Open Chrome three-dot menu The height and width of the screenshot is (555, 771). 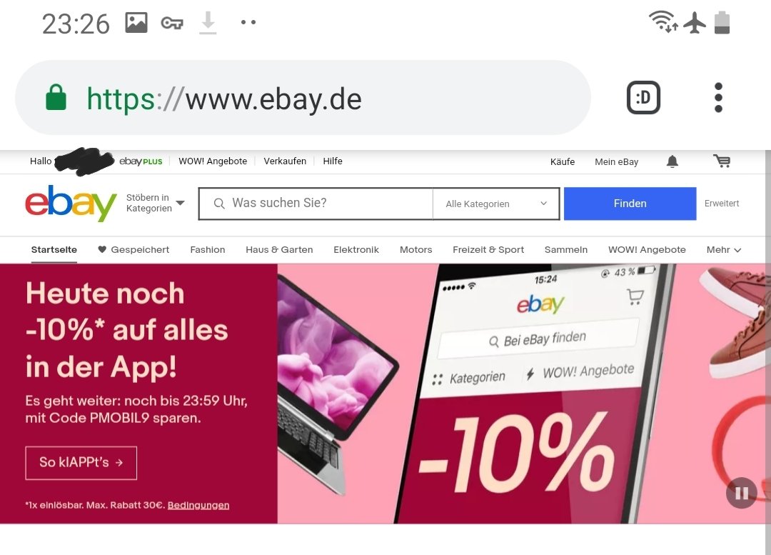718,97
